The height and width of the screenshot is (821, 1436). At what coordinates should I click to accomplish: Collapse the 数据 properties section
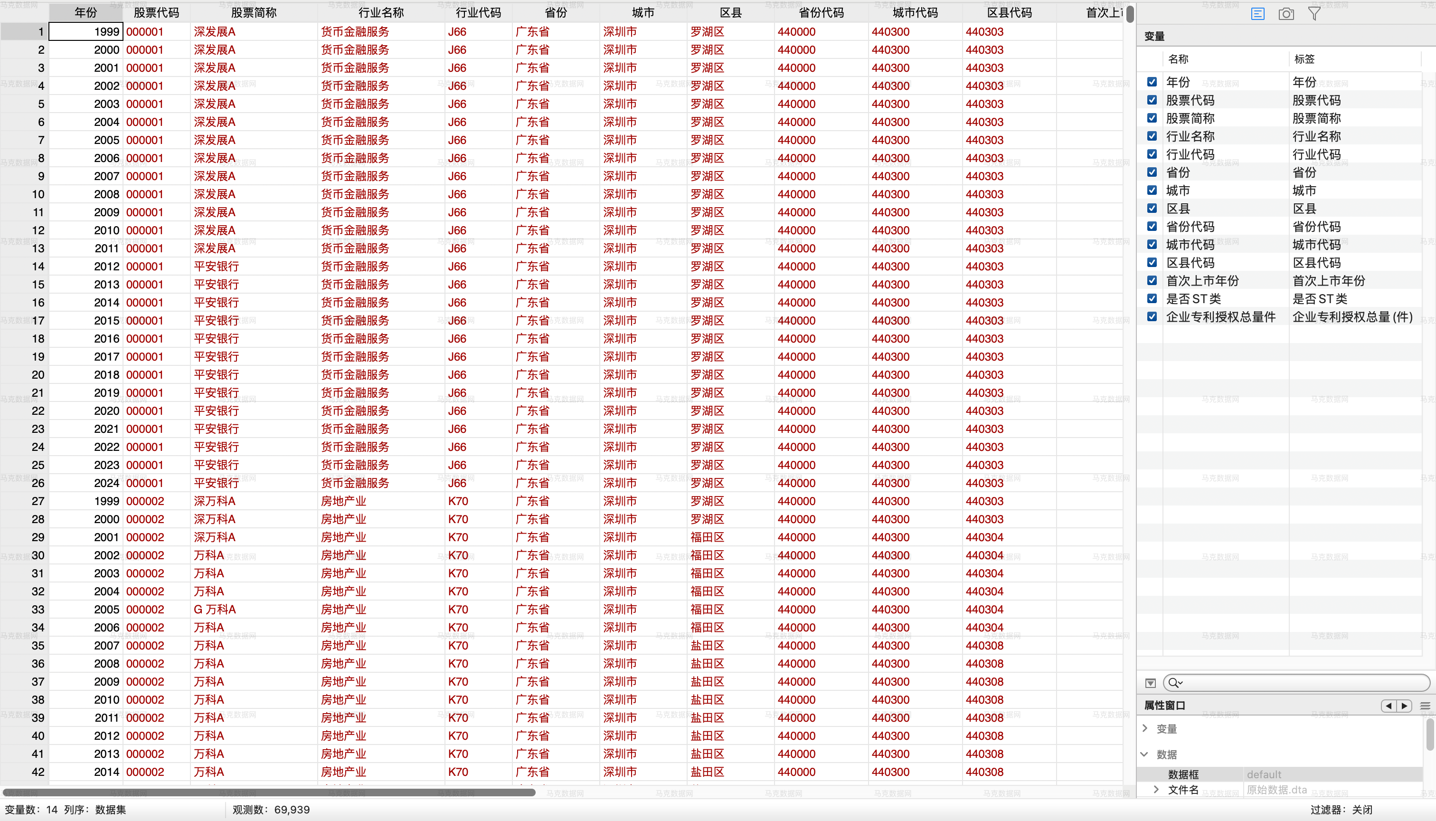[1144, 754]
